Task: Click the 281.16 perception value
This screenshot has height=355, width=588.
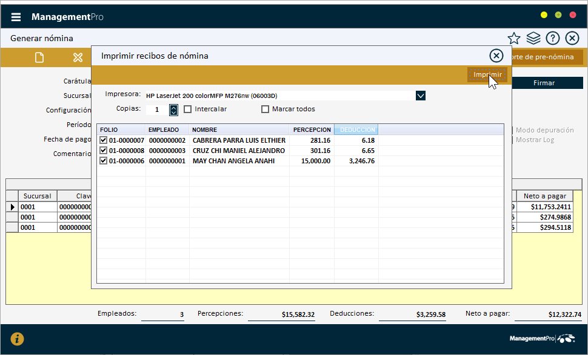Action: [320, 140]
